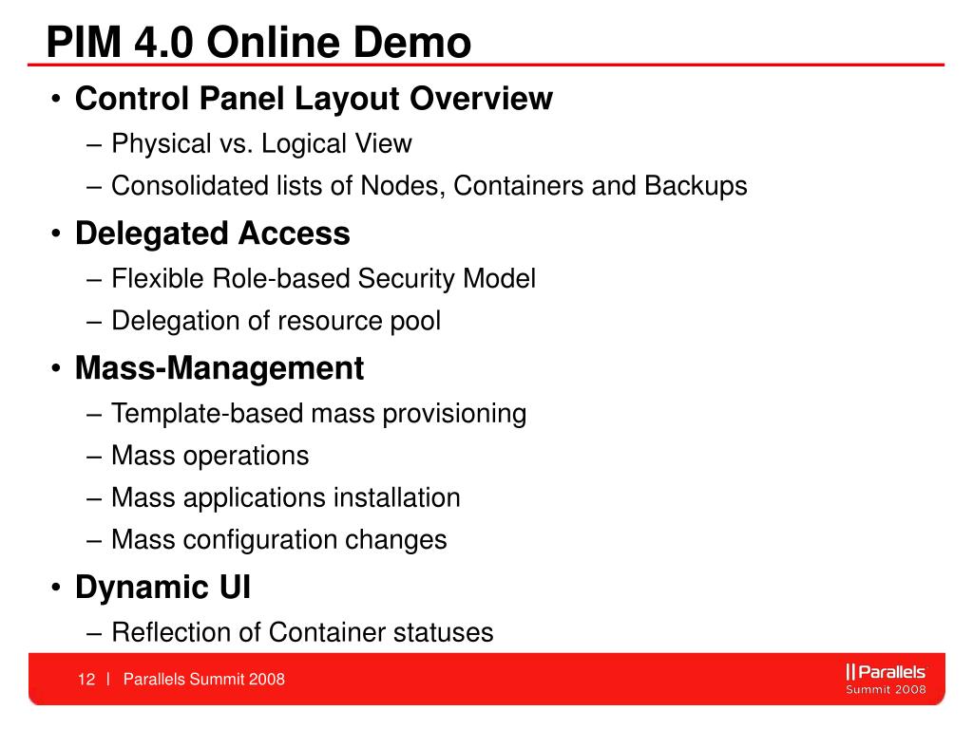The image size is (973, 729).
Task: Select the 'Mass-Management' heading
Action: [x=219, y=368]
